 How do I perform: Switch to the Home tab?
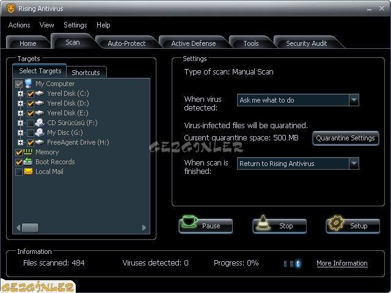[28, 43]
